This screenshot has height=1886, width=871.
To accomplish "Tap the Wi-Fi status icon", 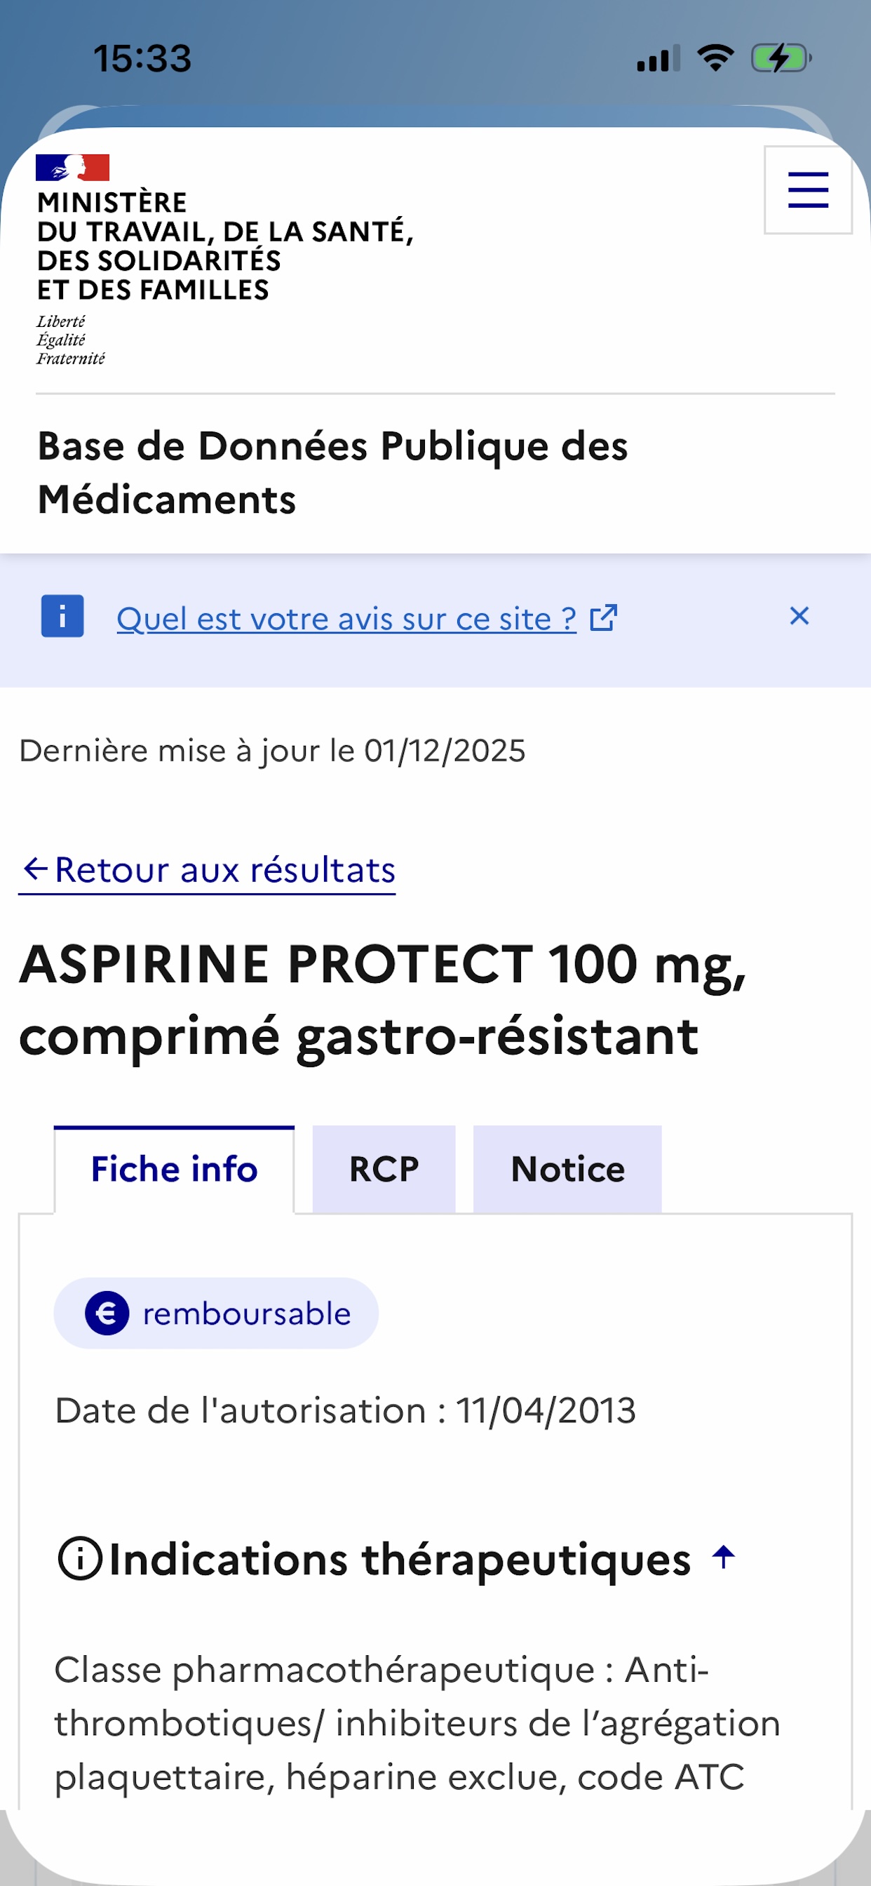I will click(715, 58).
